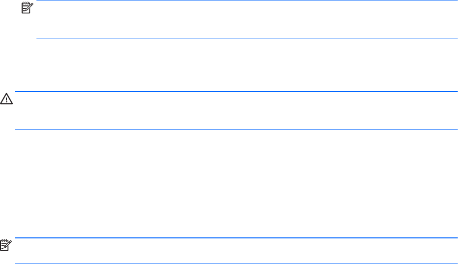This screenshot has width=458, height=264.
Task: Click the lines on the top notepad icon
Action: tap(25, 8)
